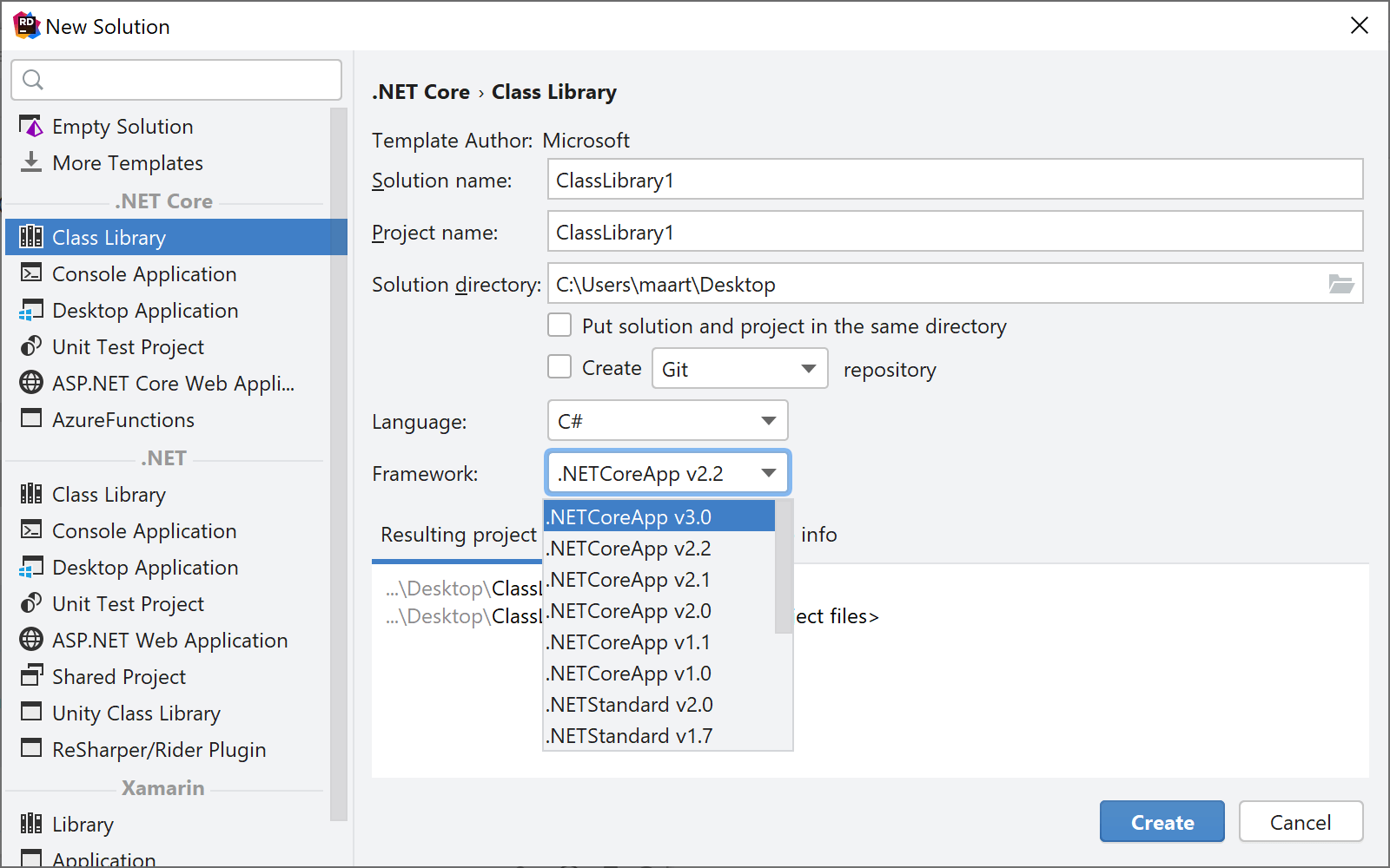Toggle the Create repository checkbox
This screenshot has height=868, width=1390.
pyautogui.click(x=559, y=367)
